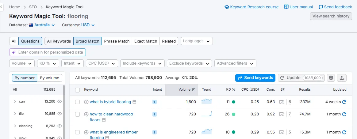
Task: Go to Home breadcrumb link
Action: pyautogui.click(x=15, y=7)
